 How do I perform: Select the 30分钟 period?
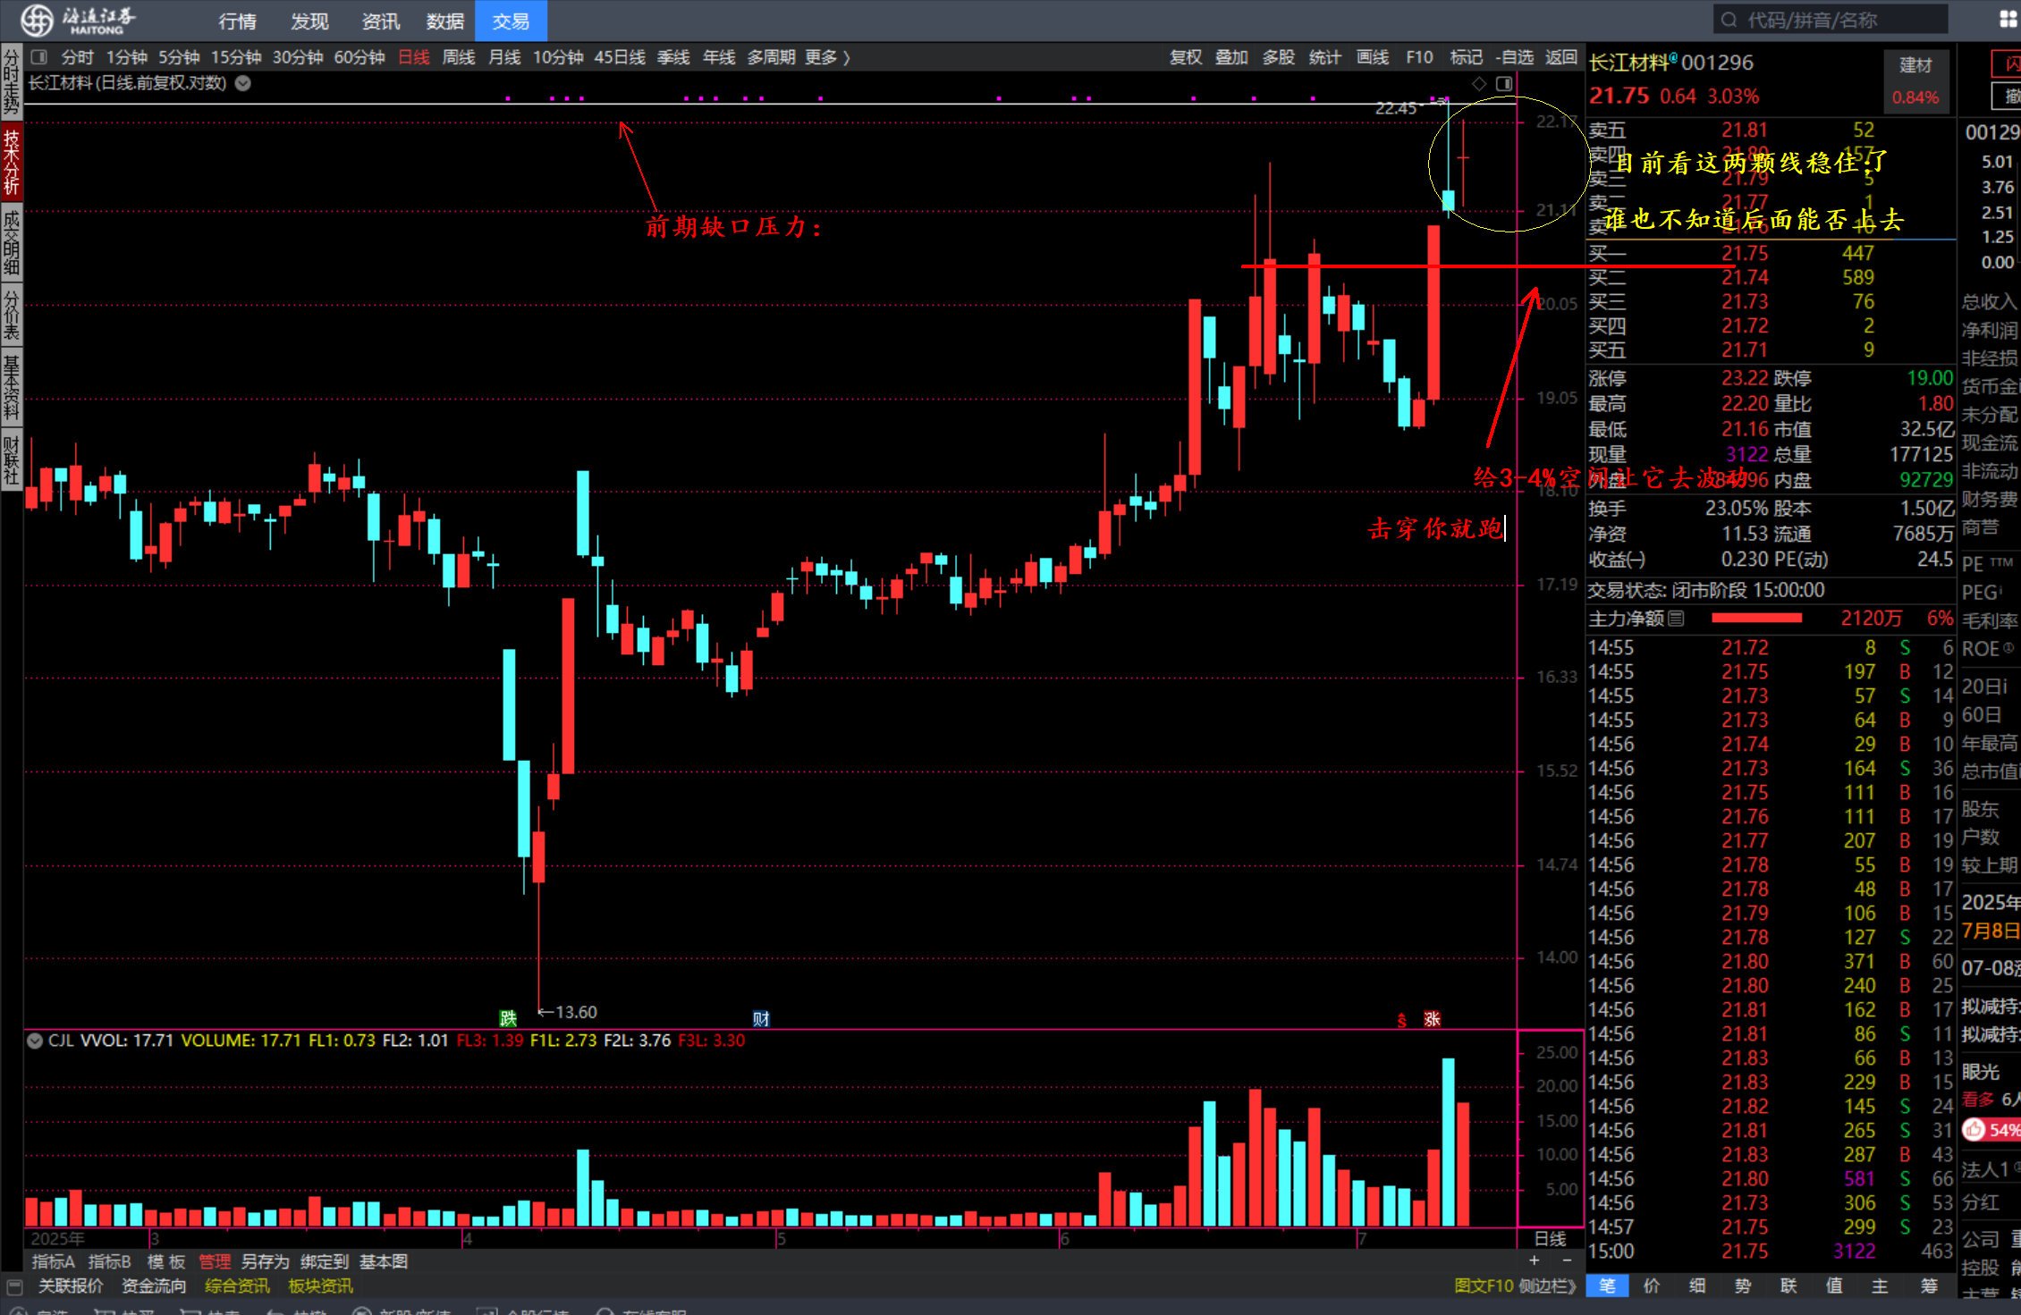298,57
